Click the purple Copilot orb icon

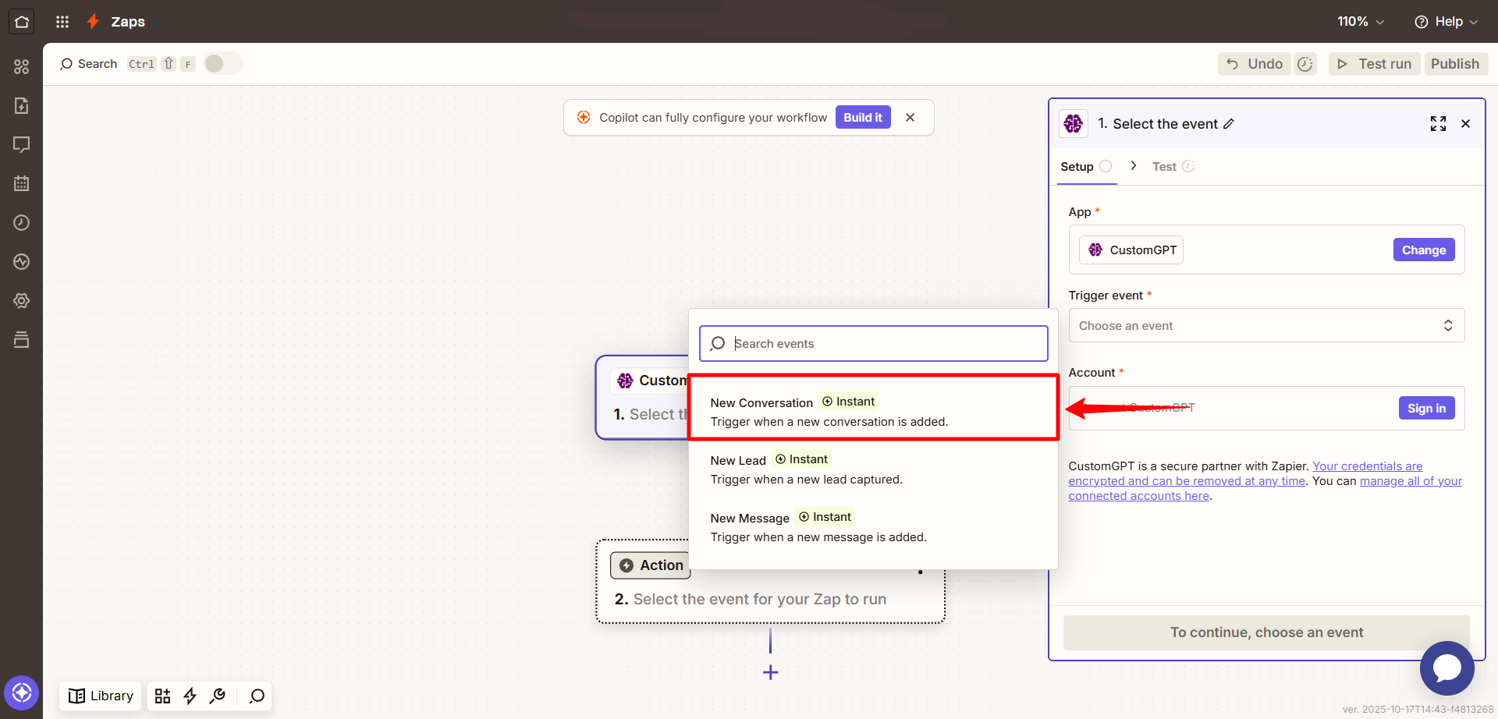click(21, 692)
